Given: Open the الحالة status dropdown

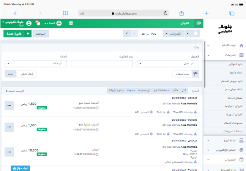Looking at the screenshot, I should (36, 63).
